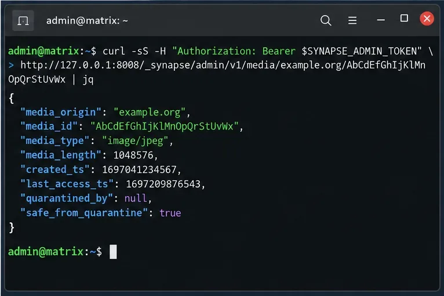The height and width of the screenshot is (296, 444).
Task: Open the hamburger menu
Action: point(352,20)
